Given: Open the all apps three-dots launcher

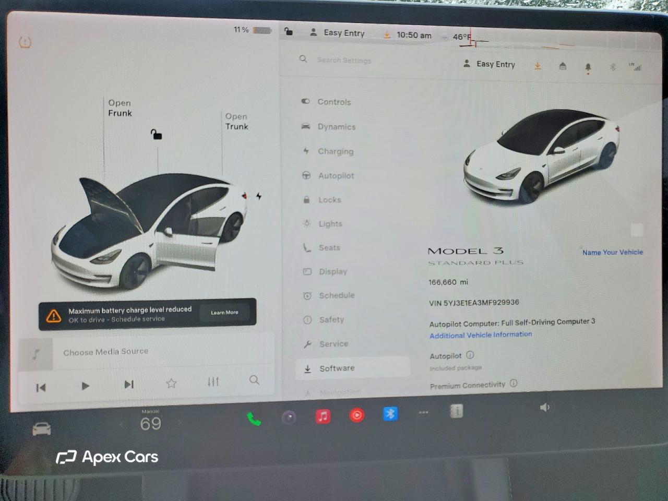Looking at the screenshot, I should click(x=424, y=412).
